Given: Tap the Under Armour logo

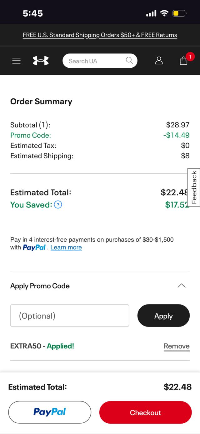Looking at the screenshot, I should [x=41, y=61].
